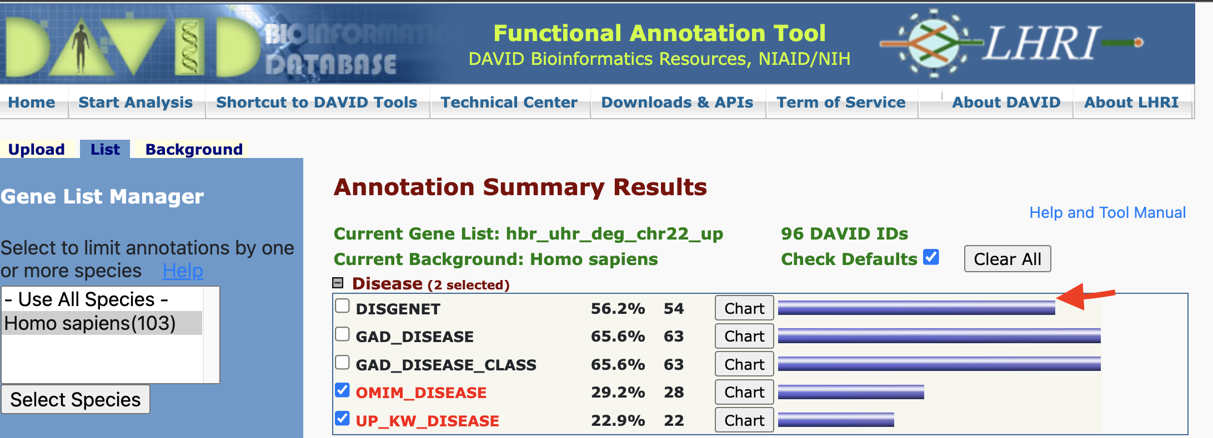Switch to the Background tab

(194, 149)
